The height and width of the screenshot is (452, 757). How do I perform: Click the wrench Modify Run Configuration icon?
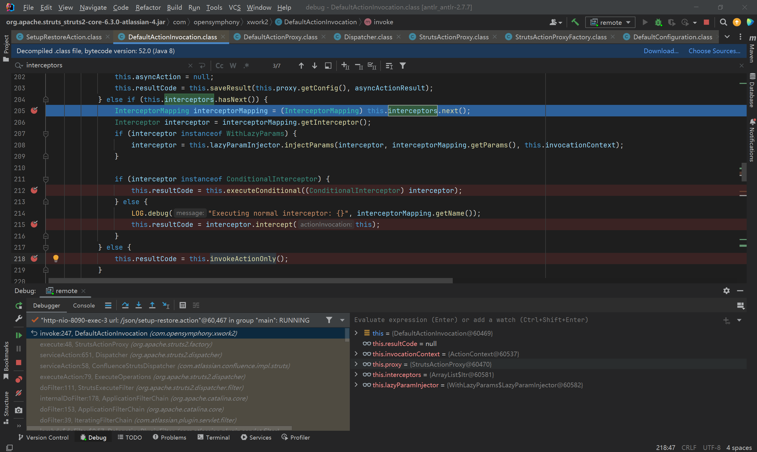(19, 319)
